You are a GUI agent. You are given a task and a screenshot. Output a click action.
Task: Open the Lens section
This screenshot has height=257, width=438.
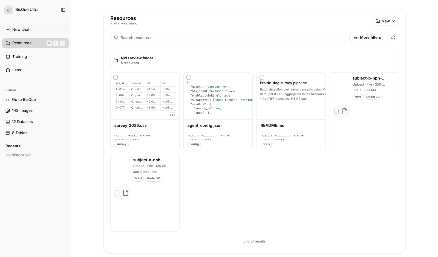pyautogui.click(x=35, y=70)
